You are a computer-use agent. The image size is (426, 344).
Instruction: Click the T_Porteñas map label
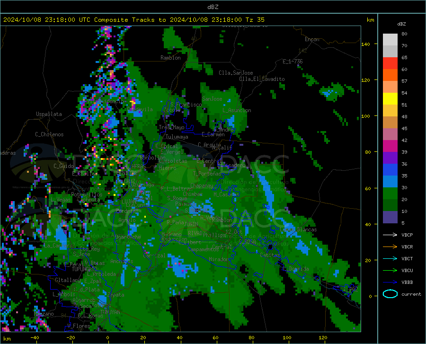point(207,174)
